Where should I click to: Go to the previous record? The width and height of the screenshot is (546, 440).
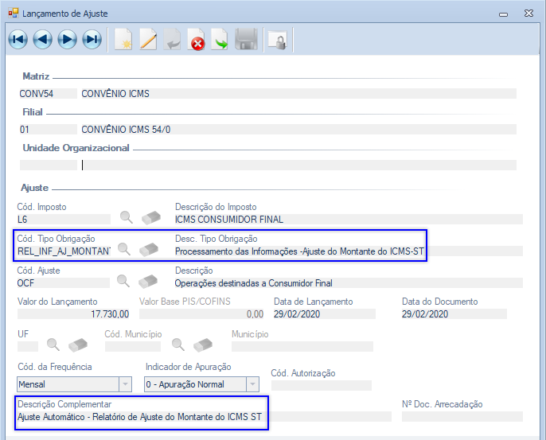(42, 39)
